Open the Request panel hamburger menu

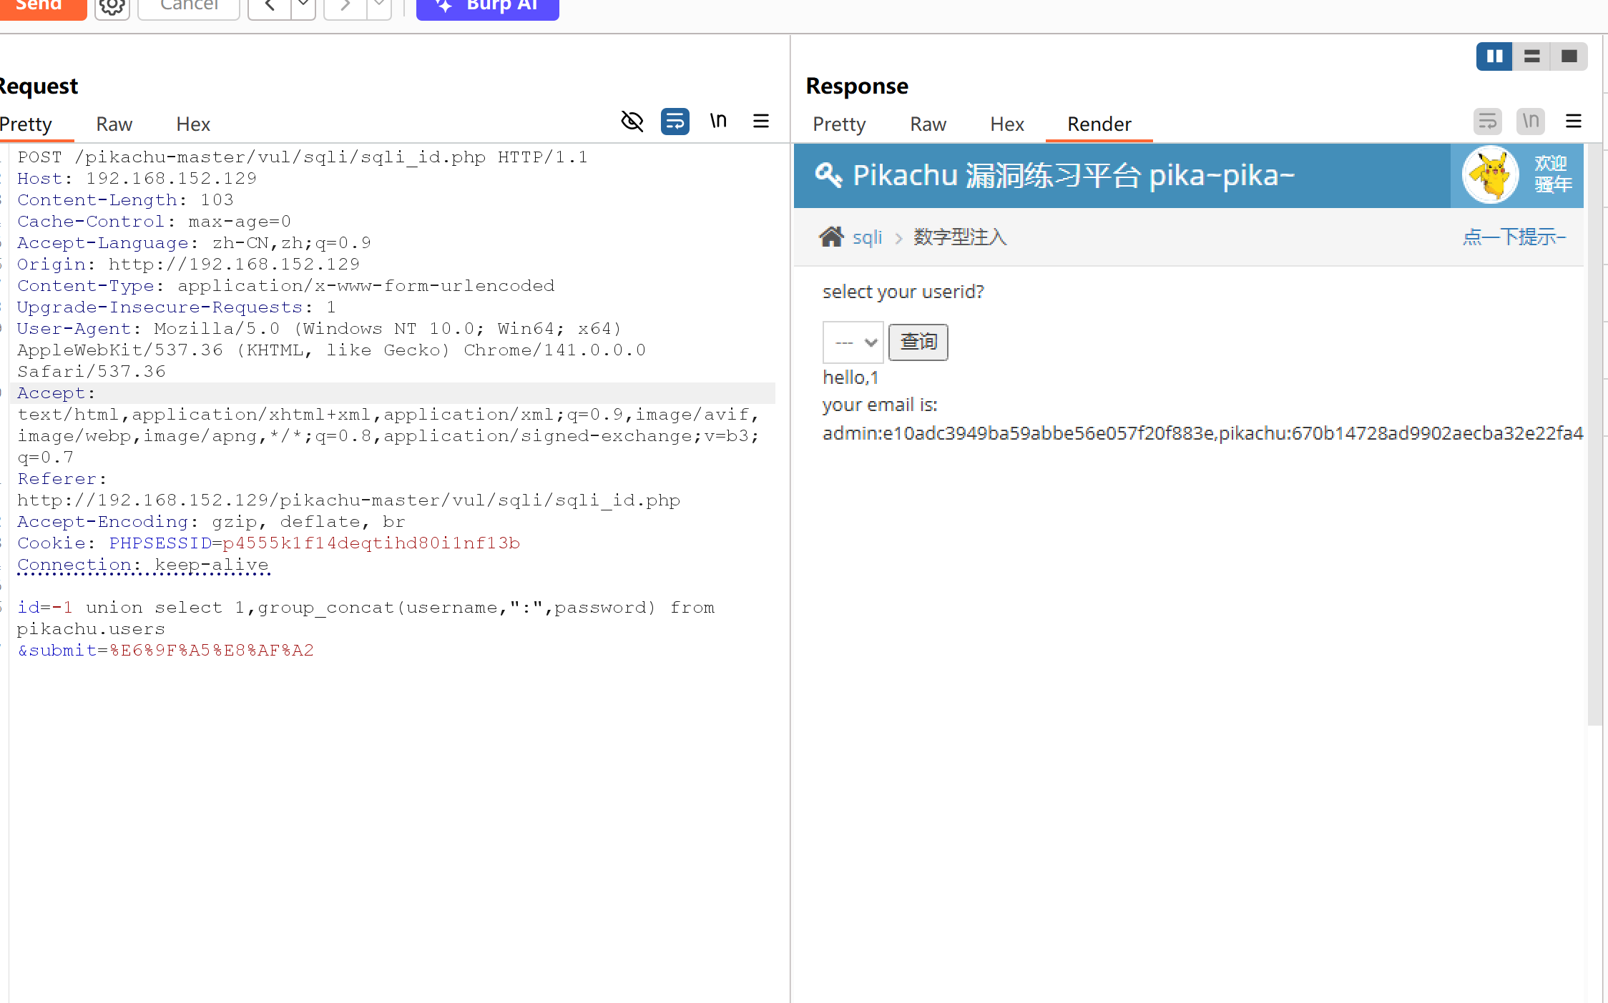761,122
